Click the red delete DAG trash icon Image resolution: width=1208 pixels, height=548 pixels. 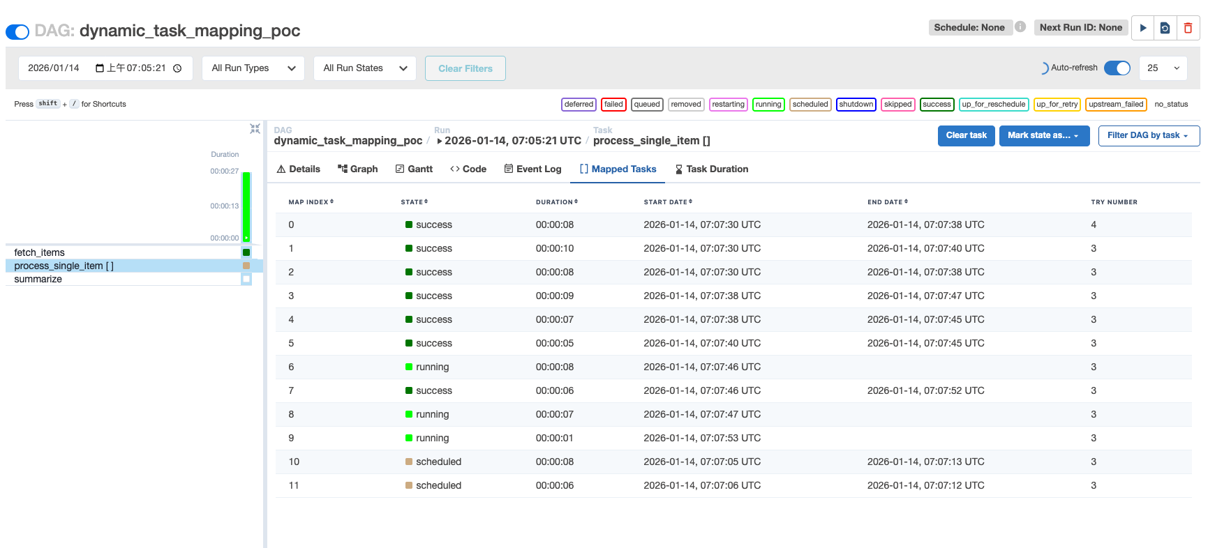[1188, 28]
